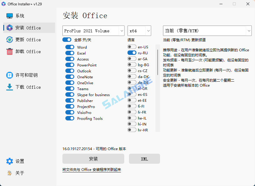Turn off the ru-RU language toggle
This screenshot has height=186, width=255.
tap(132, 53)
